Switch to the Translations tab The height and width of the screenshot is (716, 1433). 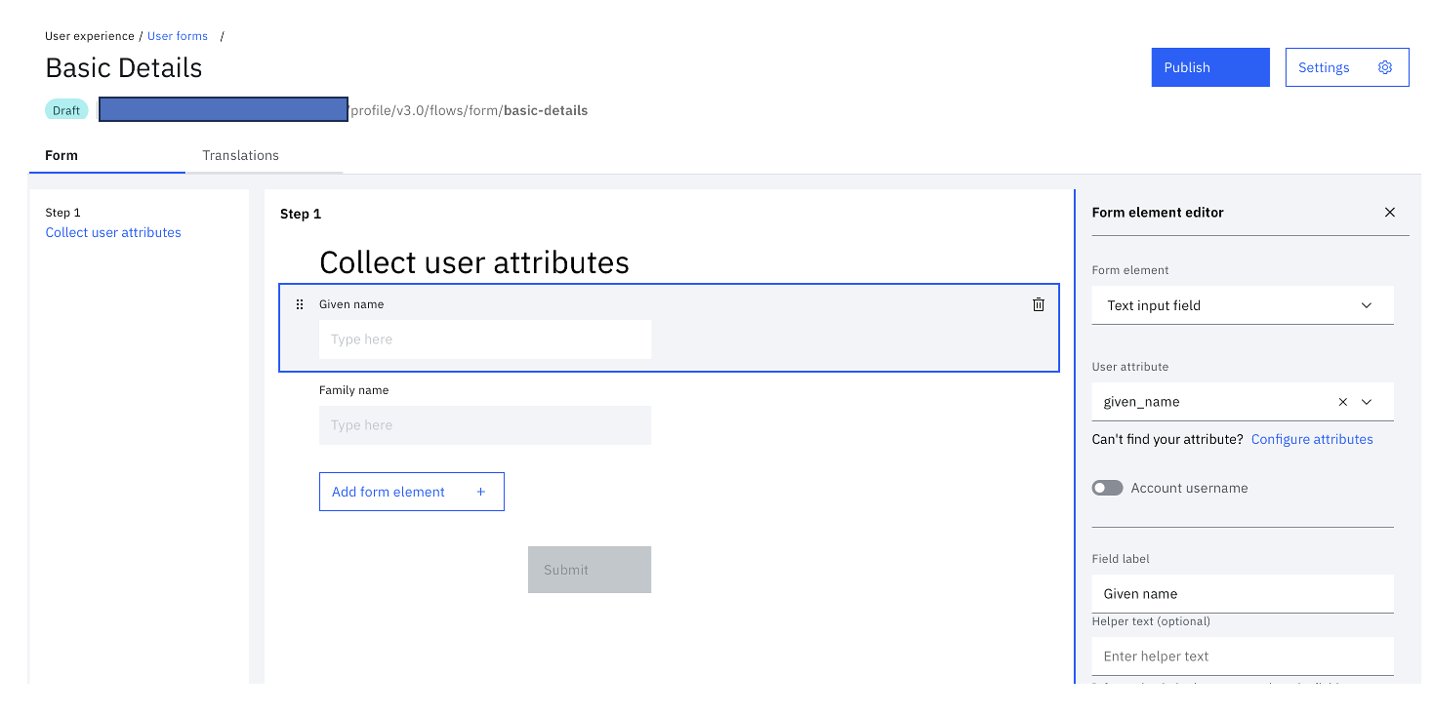coord(240,155)
